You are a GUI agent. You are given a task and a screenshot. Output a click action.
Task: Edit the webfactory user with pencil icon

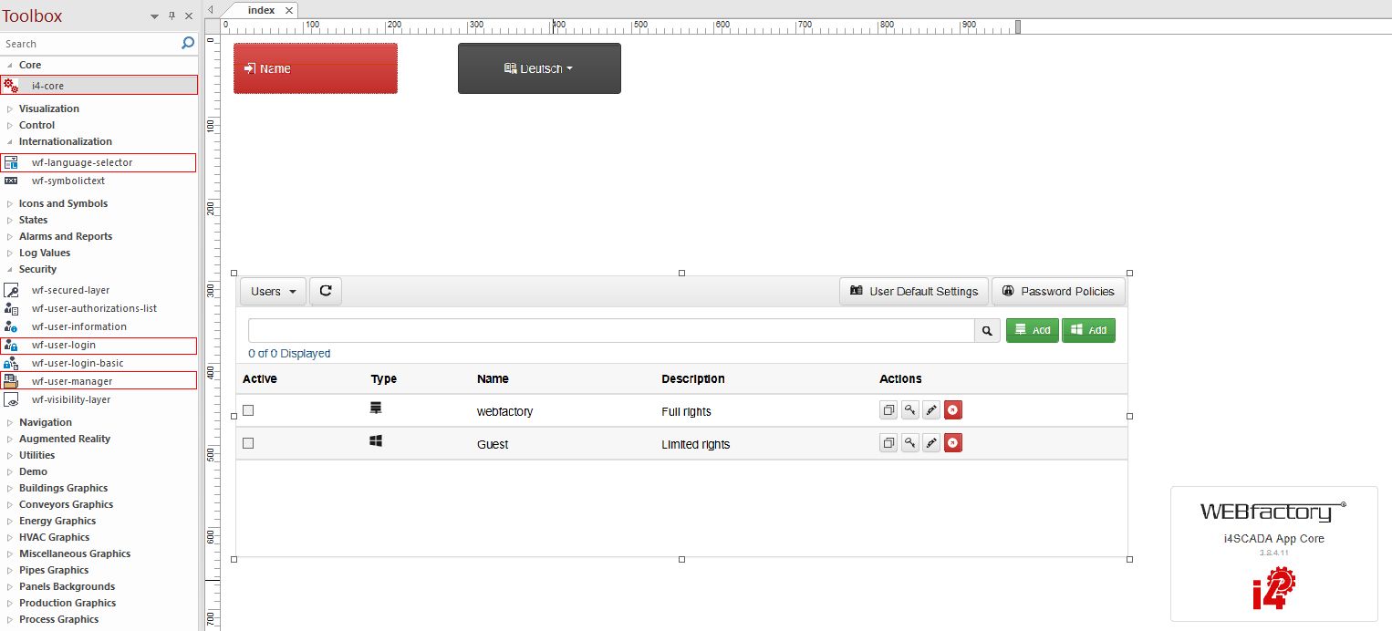click(930, 409)
